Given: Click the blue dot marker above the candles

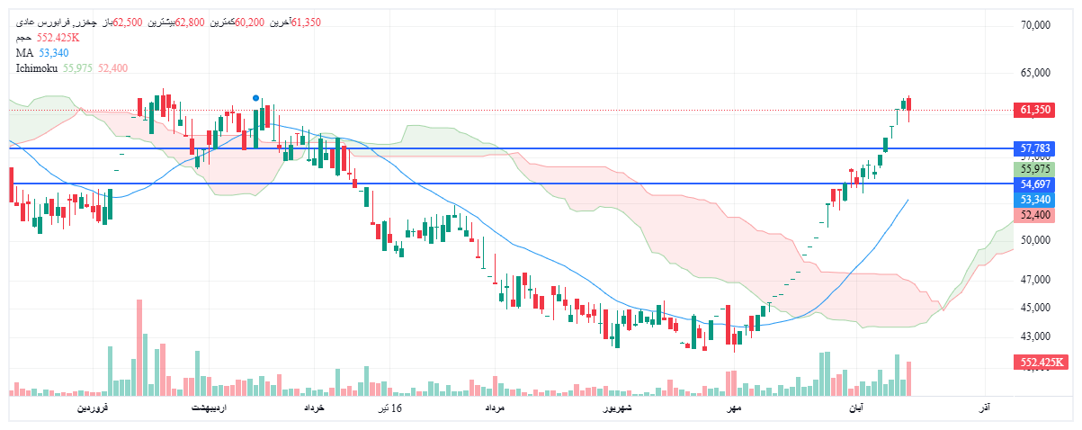Looking at the screenshot, I should [x=256, y=97].
